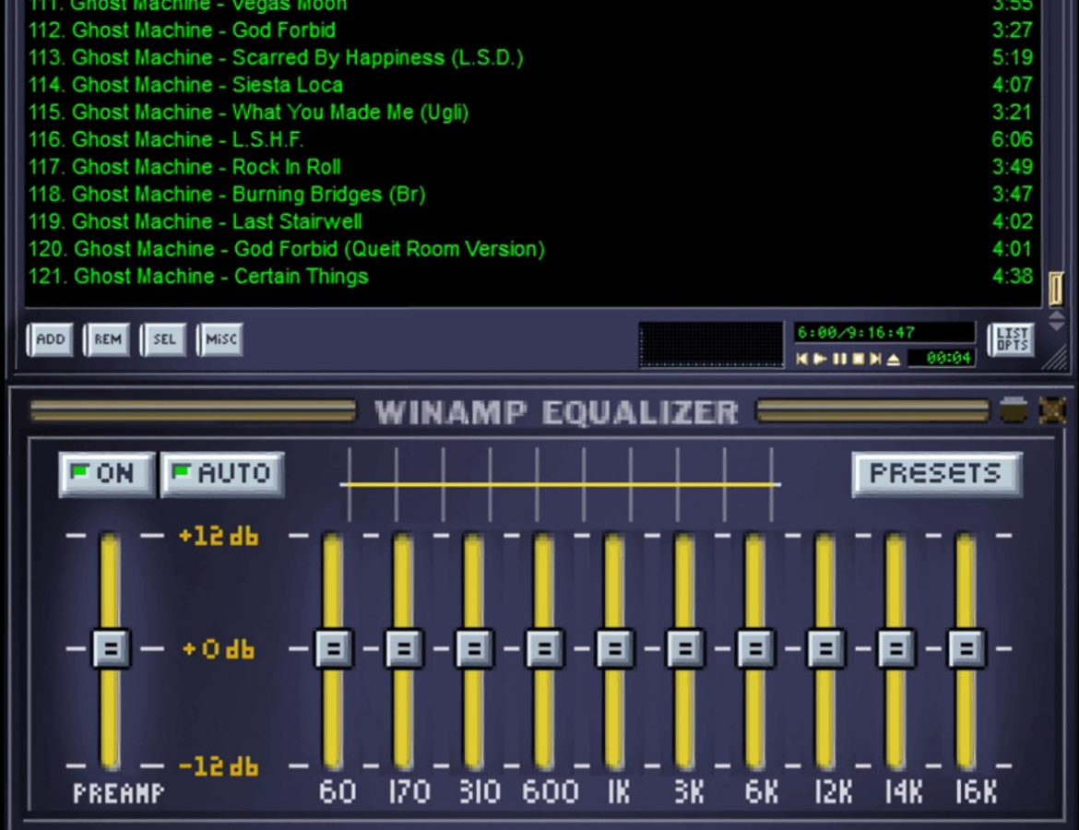Click the 170 Hz band slider handle
Viewport: 1079px width, 830px height.
tap(404, 647)
